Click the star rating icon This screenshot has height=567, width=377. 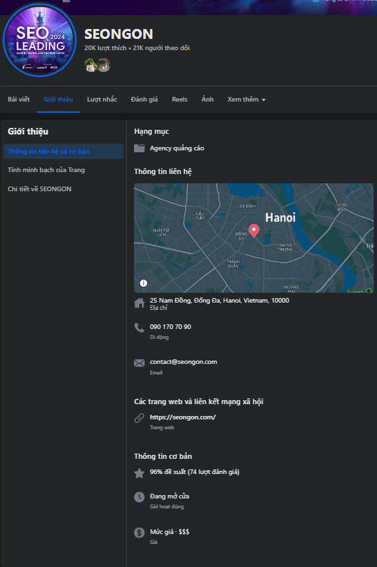click(139, 473)
